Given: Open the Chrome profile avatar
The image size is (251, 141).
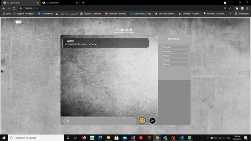Looking at the screenshot, I should pyautogui.click(x=242, y=9).
